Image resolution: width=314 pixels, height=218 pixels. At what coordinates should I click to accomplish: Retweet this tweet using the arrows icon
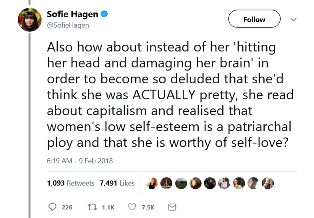point(91,207)
